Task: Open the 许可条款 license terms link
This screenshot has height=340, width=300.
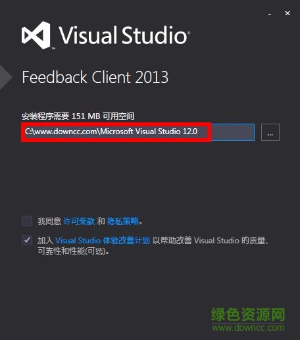Action: point(79,221)
